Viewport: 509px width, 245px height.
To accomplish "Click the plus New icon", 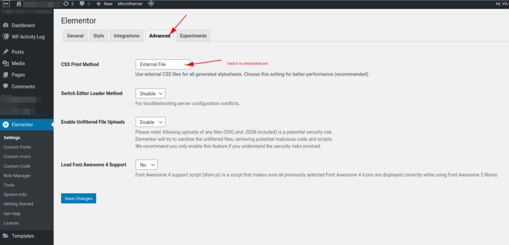I will [x=99, y=4].
